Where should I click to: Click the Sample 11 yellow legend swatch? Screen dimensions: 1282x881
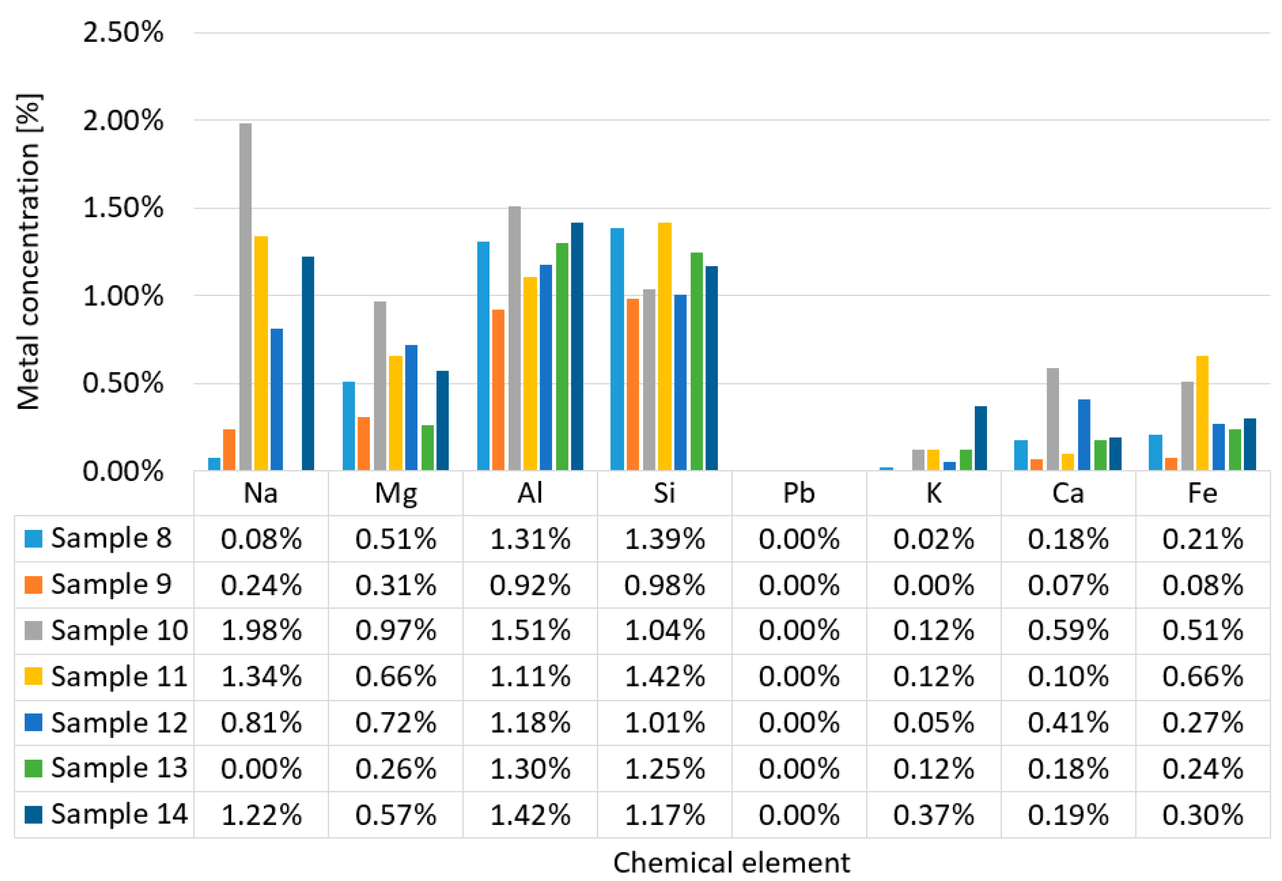tap(34, 677)
